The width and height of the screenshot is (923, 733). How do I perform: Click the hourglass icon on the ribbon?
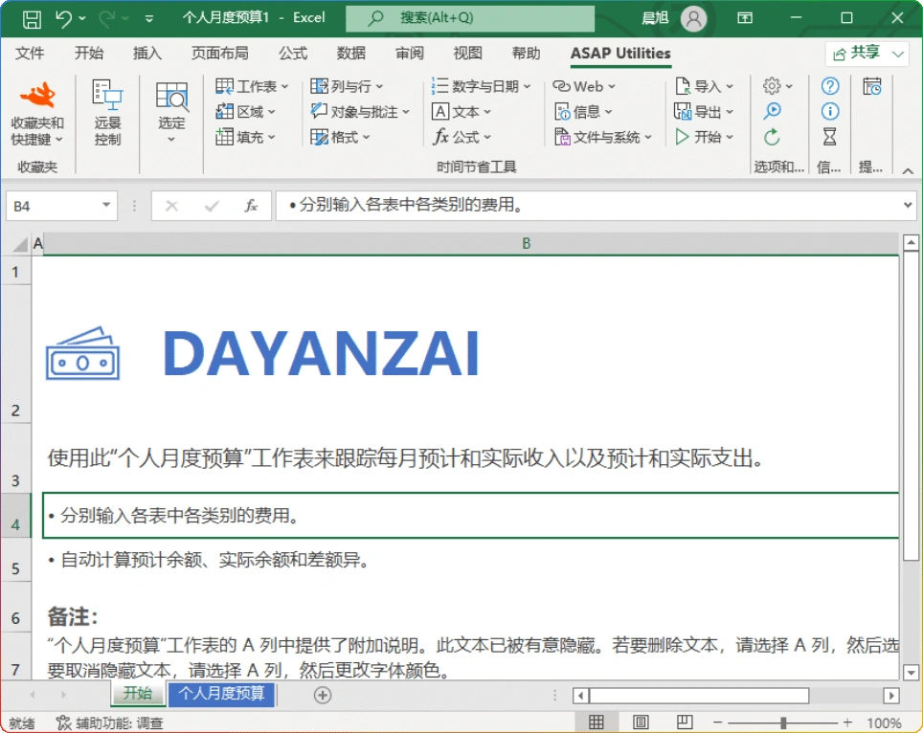click(829, 138)
